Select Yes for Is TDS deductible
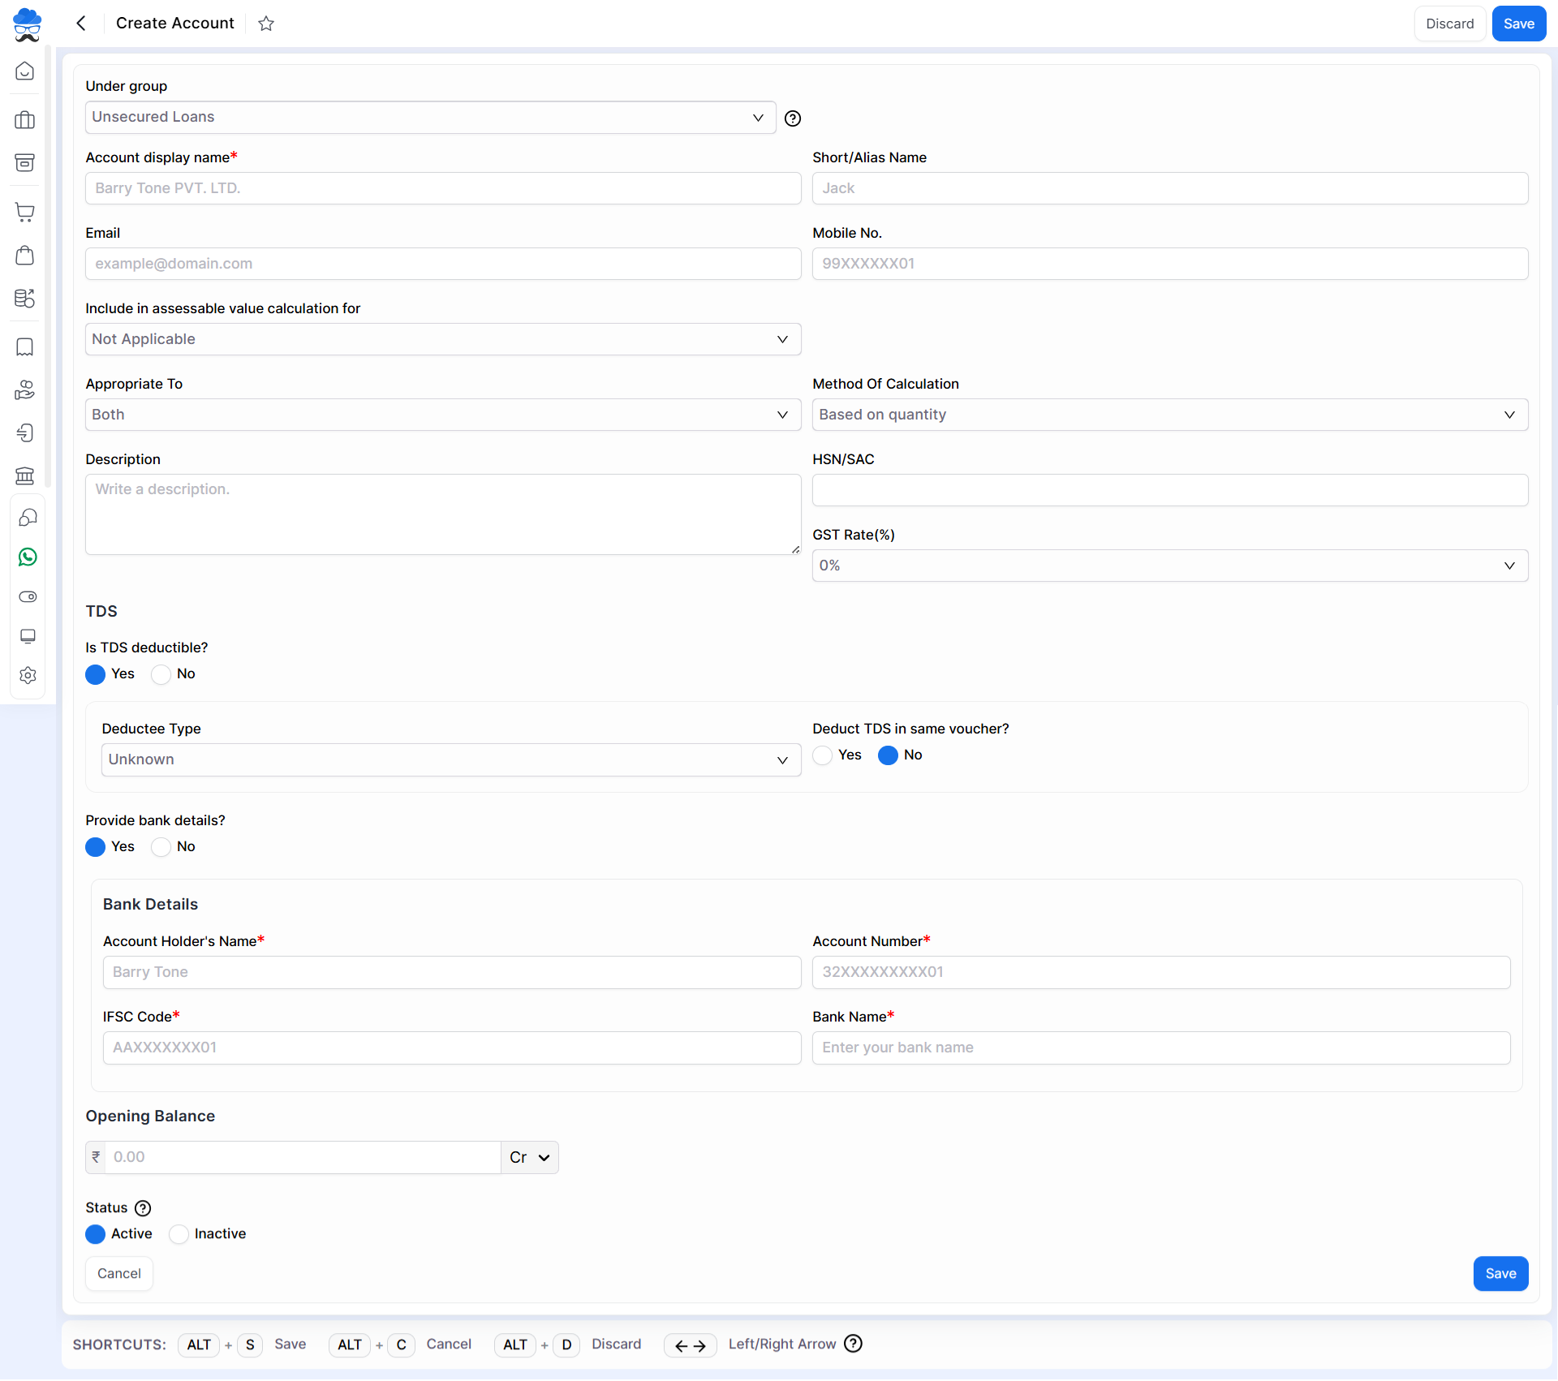1558x1381 pixels. point(96,674)
